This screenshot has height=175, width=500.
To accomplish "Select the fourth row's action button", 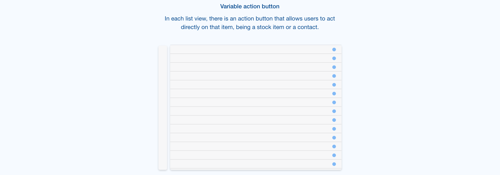I will pos(334,76).
